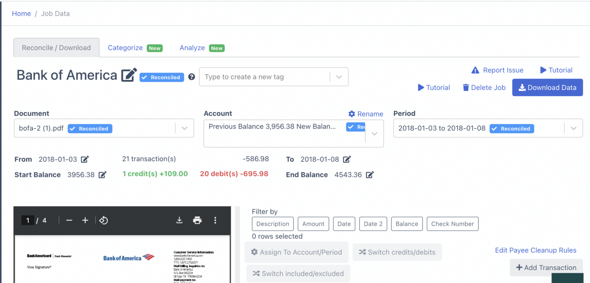Filter by Date
The image size is (590, 283).
[x=344, y=224]
